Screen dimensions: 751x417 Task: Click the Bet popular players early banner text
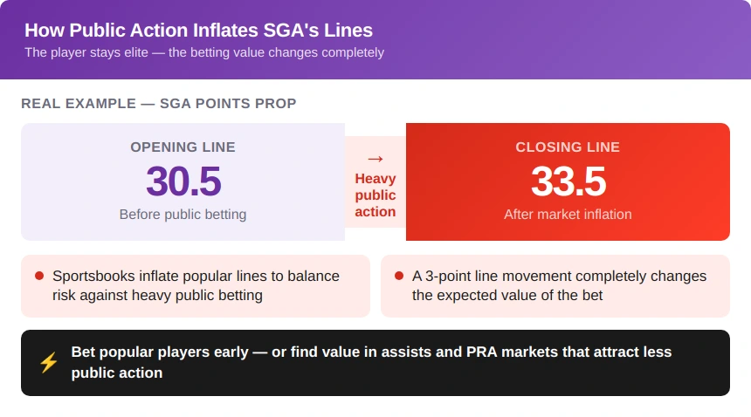click(371, 362)
